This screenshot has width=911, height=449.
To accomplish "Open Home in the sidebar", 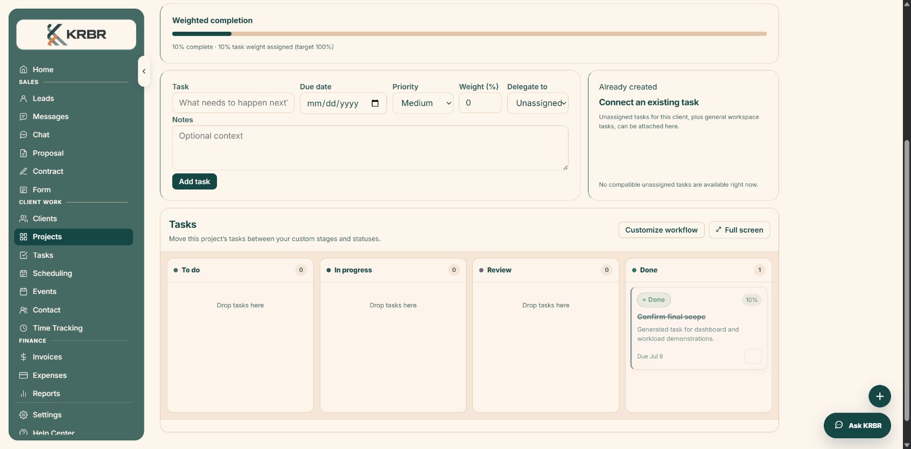I will coord(74,69).
